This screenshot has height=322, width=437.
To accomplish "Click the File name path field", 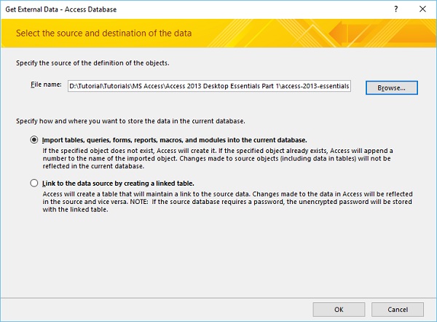I will [x=209, y=87].
